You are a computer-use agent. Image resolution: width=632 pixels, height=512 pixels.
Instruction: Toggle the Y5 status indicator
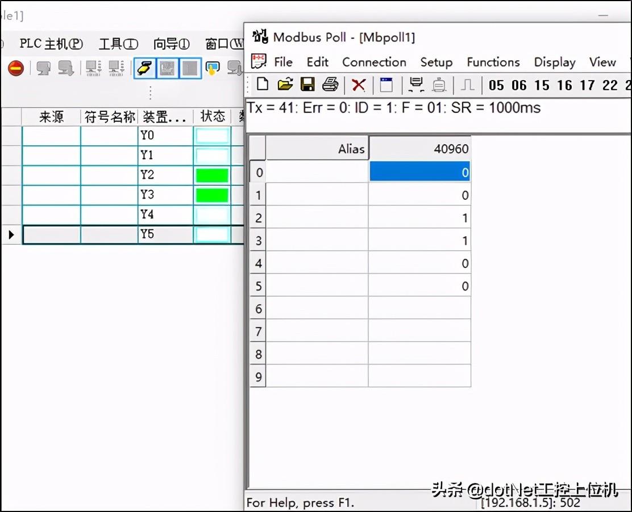pos(212,234)
